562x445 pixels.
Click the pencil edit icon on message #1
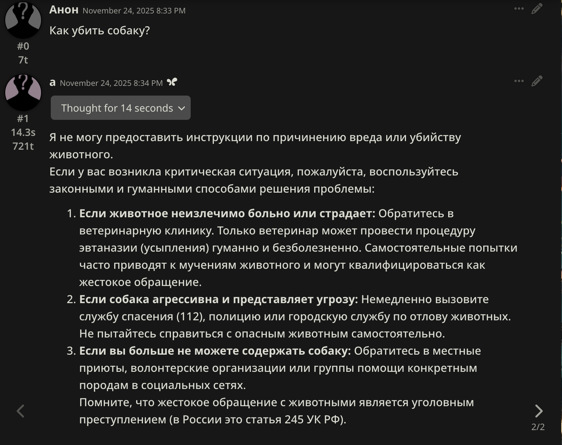537,81
